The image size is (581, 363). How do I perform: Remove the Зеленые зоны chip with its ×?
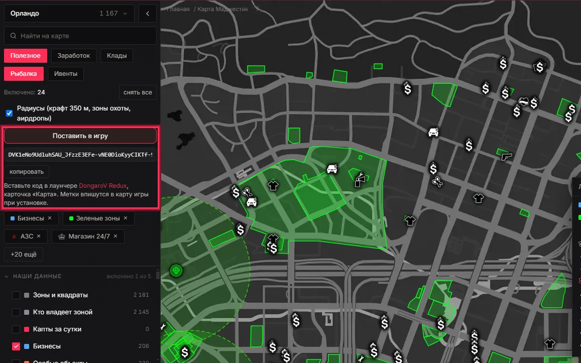126,218
